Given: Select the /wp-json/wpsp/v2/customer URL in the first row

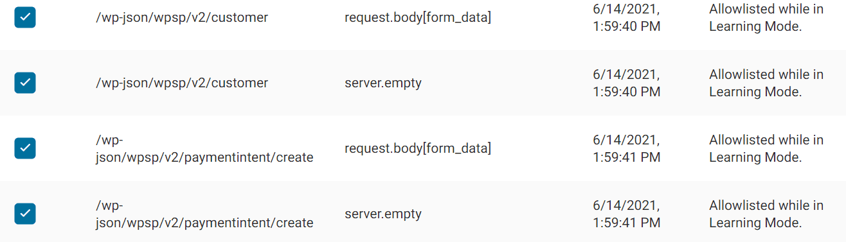Looking at the screenshot, I should click(182, 17).
